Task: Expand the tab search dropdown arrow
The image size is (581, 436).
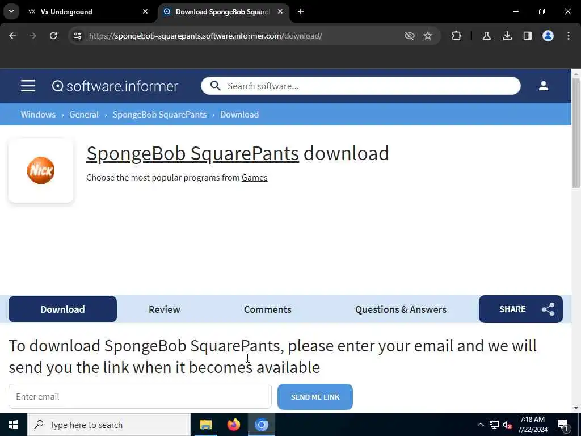Action: [x=11, y=11]
